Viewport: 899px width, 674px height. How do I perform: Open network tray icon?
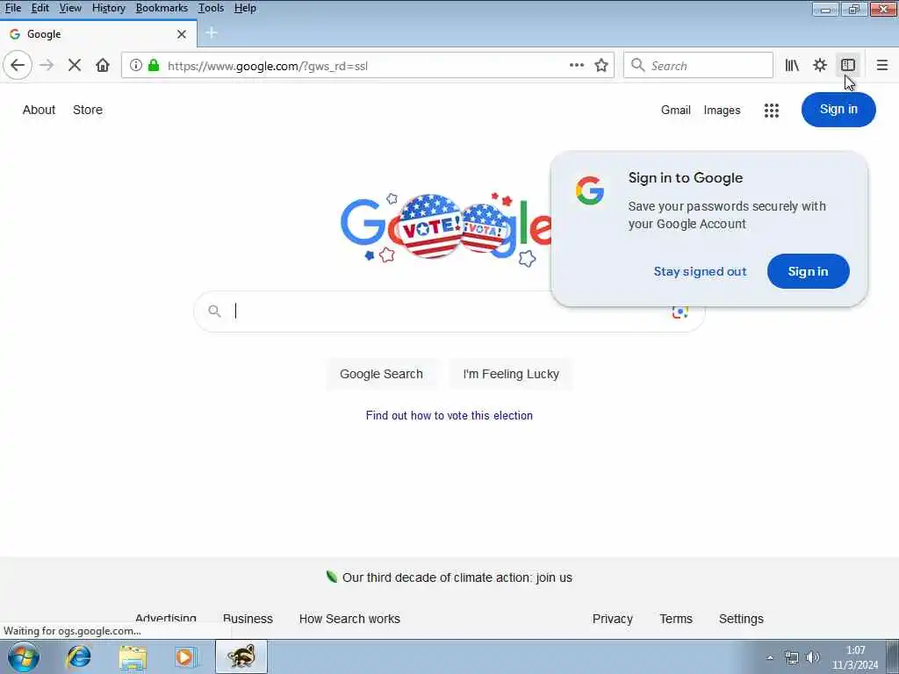[x=792, y=658]
